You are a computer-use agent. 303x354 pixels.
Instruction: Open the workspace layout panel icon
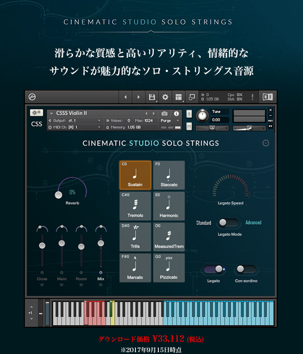(x=179, y=97)
